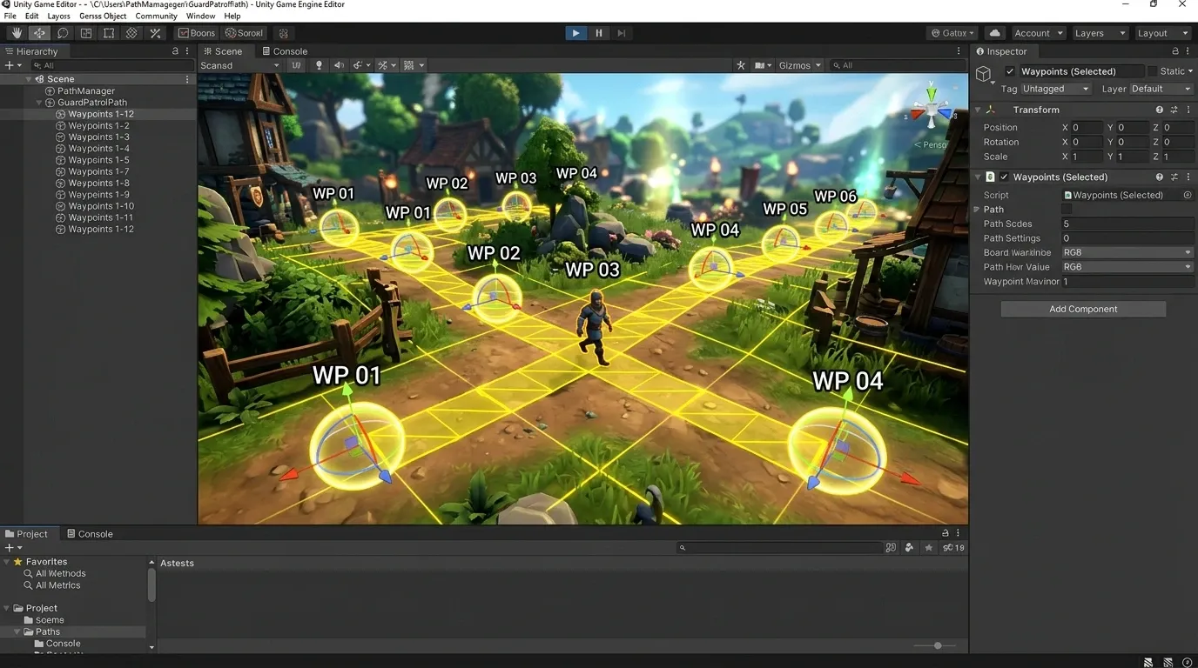
Task: Open the Edit menu
Action: pos(32,16)
